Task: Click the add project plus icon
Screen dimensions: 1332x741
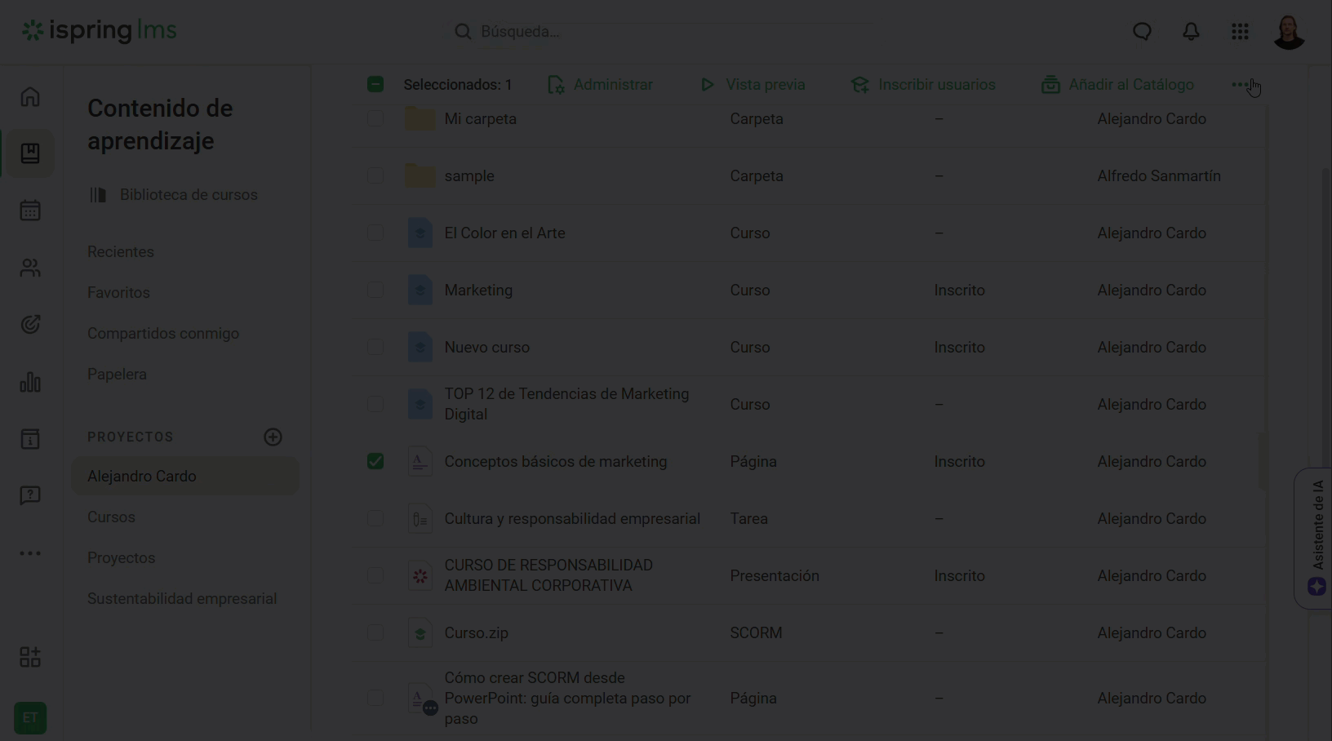Action: (273, 437)
